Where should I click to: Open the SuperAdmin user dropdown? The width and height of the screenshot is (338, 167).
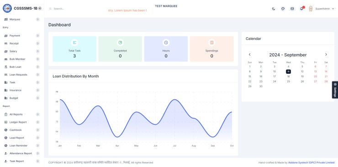(322, 9)
